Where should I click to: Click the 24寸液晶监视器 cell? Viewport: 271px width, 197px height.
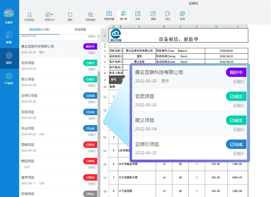coord(137,164)
